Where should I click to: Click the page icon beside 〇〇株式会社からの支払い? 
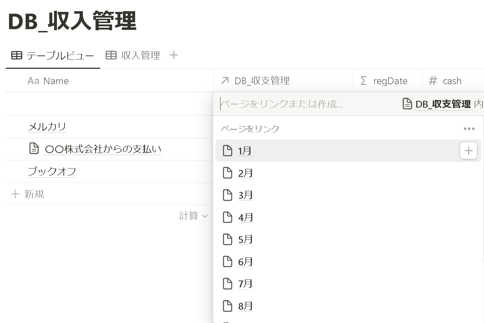(x=34, y=149)
